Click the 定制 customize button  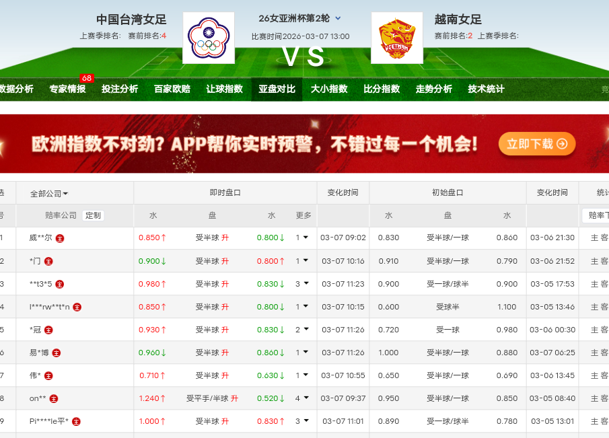[x=94, y=215]
